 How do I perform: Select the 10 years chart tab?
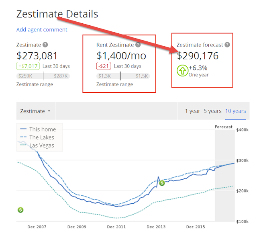coord(236,111)
